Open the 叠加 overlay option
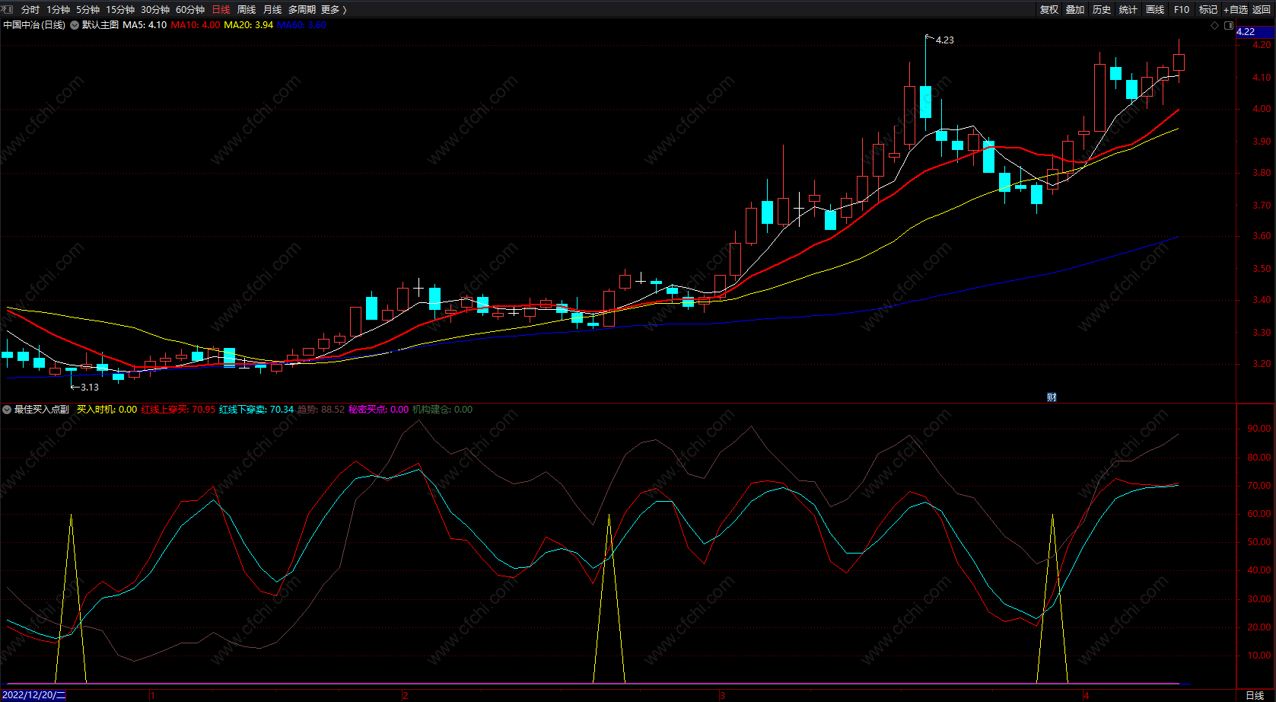Screen dimensions: 1276x702 coord(1075,9)
